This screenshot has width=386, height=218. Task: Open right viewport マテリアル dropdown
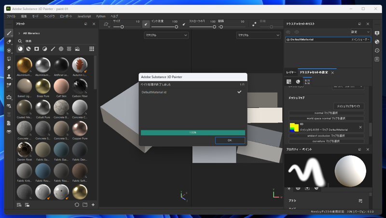[259, 35]
